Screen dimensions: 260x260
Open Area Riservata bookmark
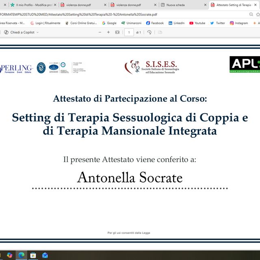coord(12,23)
